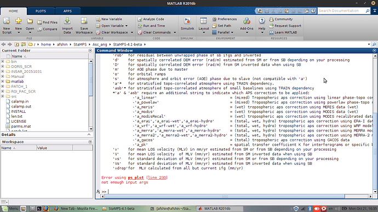Image resolution: width=378 pixels, height=212 pixels.
Task: Expand the PATCH_1 folder
Action: [3, 87]
